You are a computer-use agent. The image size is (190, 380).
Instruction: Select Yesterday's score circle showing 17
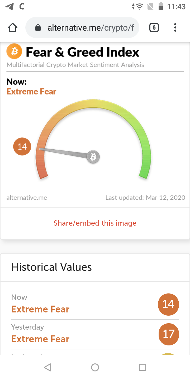168,334
